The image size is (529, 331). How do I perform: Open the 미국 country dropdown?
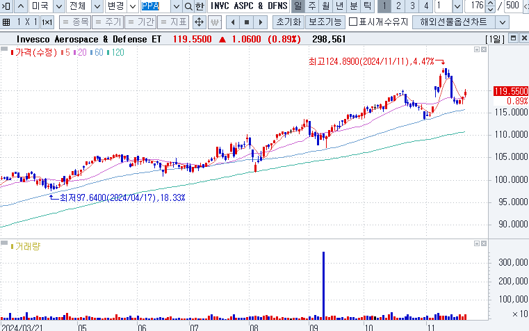point(58,6)
